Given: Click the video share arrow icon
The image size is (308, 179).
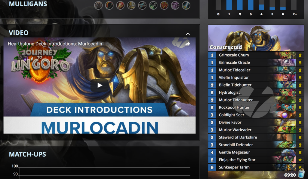Looking at the screenshot, I should pyautogui.click(x=188, y=44).
